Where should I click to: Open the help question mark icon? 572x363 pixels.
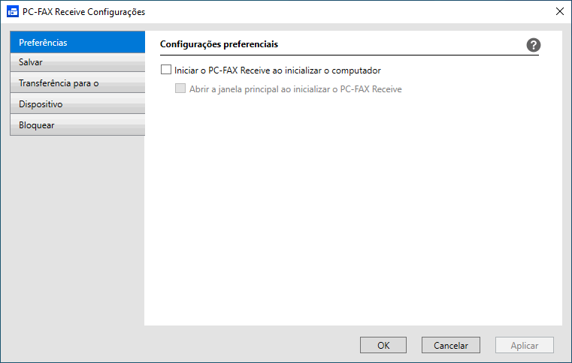pyautogui.click(x=534, y=45)
